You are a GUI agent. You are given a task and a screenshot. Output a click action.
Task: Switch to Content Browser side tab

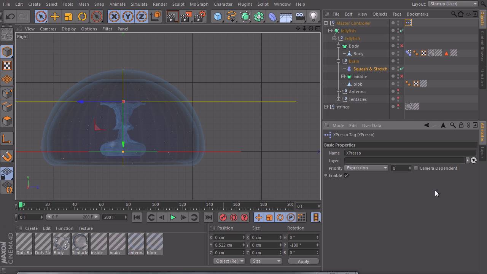click(482, 46)
